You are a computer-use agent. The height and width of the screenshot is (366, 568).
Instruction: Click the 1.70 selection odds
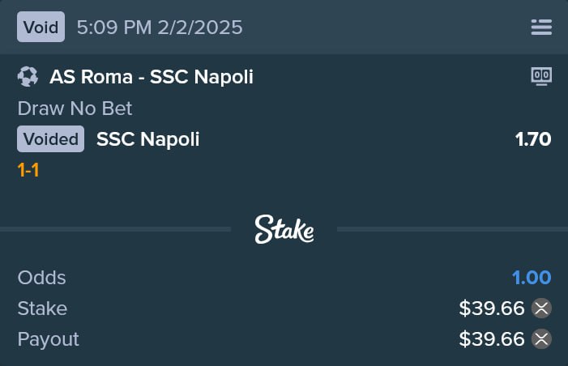pos(533,139)
